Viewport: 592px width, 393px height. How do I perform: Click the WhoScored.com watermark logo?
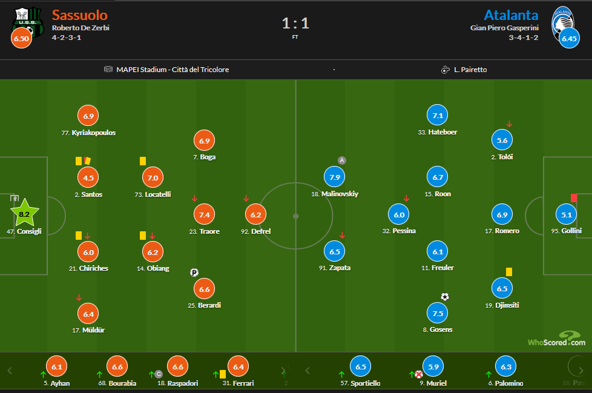tap(557, 339)
